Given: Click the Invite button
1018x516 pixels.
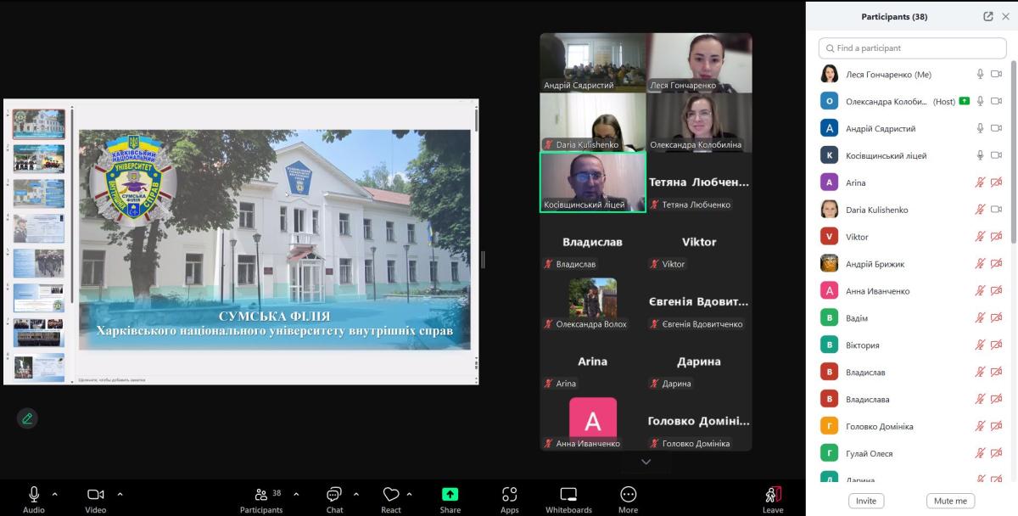Looking at the screenshot, I should coord(865,501).
